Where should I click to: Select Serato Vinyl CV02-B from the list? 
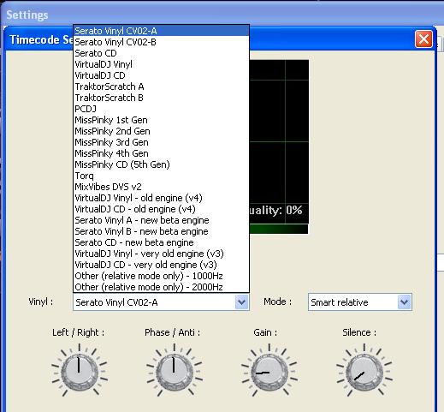pos(161,42)
